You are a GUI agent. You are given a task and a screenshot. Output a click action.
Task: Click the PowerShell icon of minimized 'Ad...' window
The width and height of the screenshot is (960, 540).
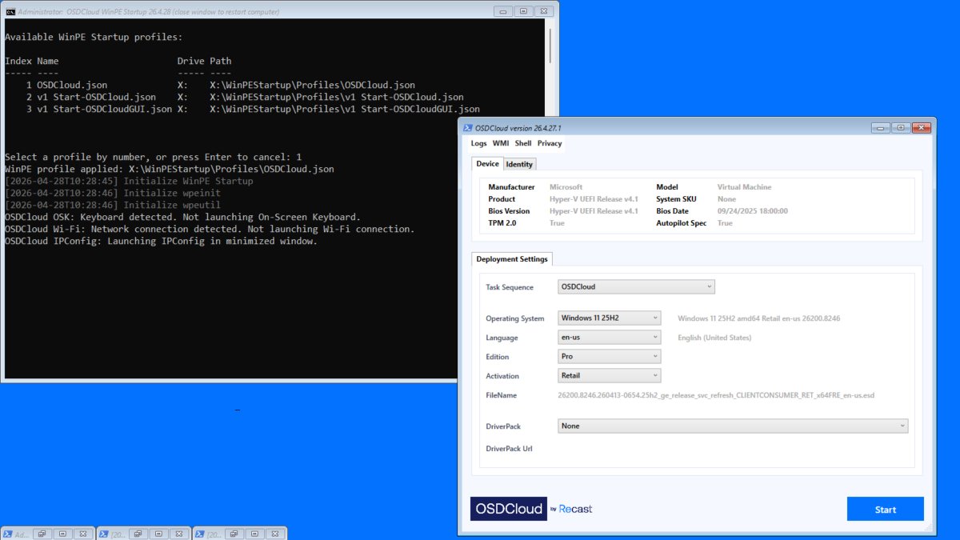pos(7,534)
